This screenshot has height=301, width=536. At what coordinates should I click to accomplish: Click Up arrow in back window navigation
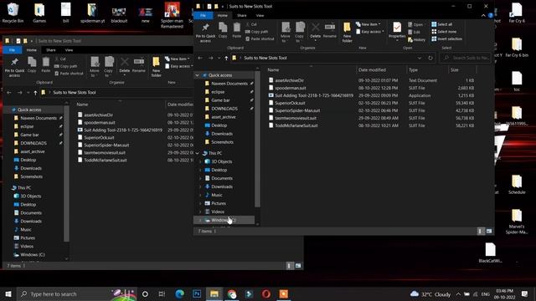(35, 93)
